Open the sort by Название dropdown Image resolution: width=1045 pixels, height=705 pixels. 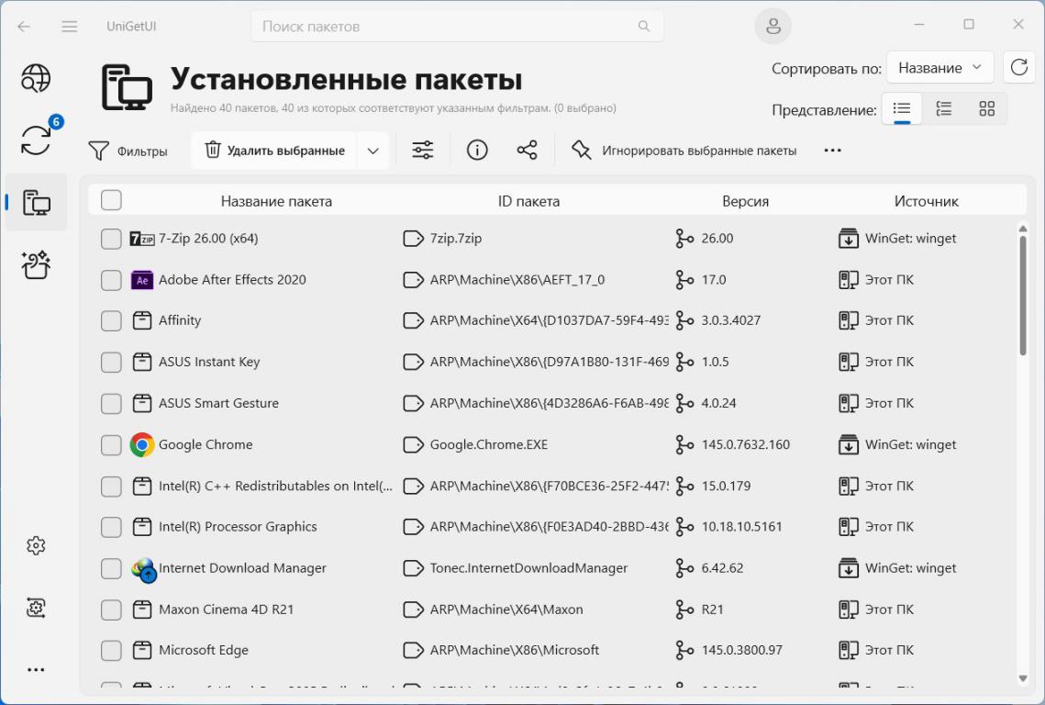coord(939,68)
